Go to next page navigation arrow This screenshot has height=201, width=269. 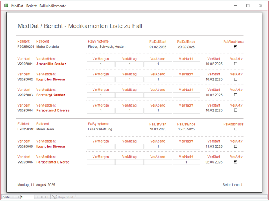[x=37, y=197]
